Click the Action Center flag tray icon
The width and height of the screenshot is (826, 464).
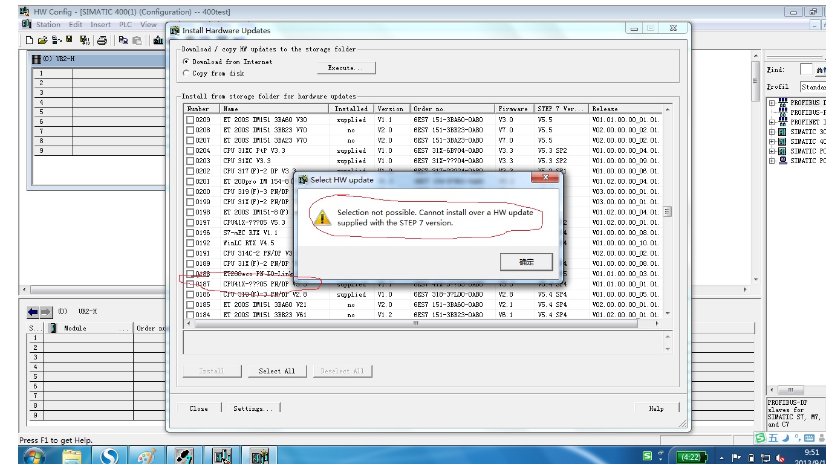click(737, 457)
